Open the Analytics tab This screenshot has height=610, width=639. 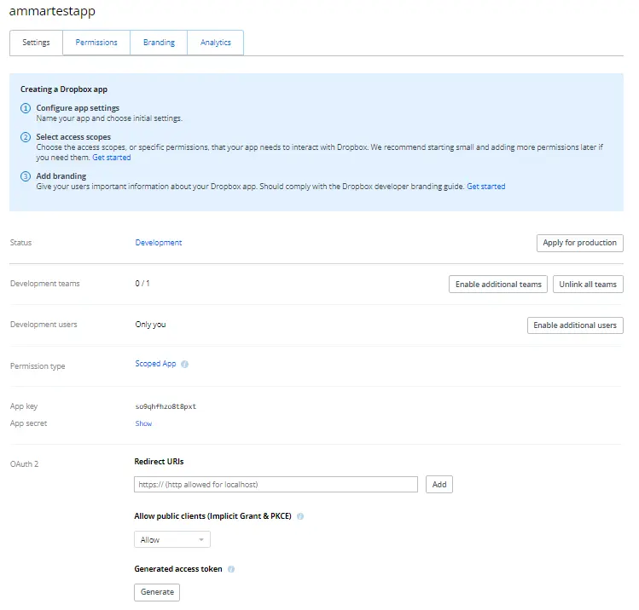pos(216,43)
